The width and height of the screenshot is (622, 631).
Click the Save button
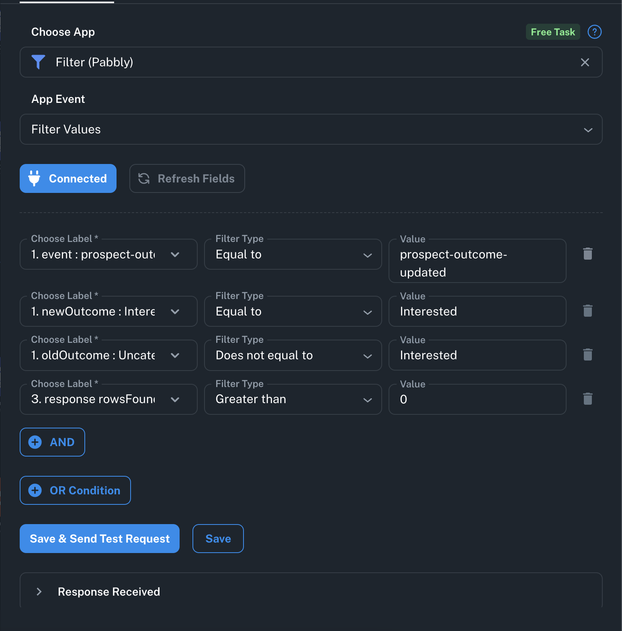pos(218,539)
